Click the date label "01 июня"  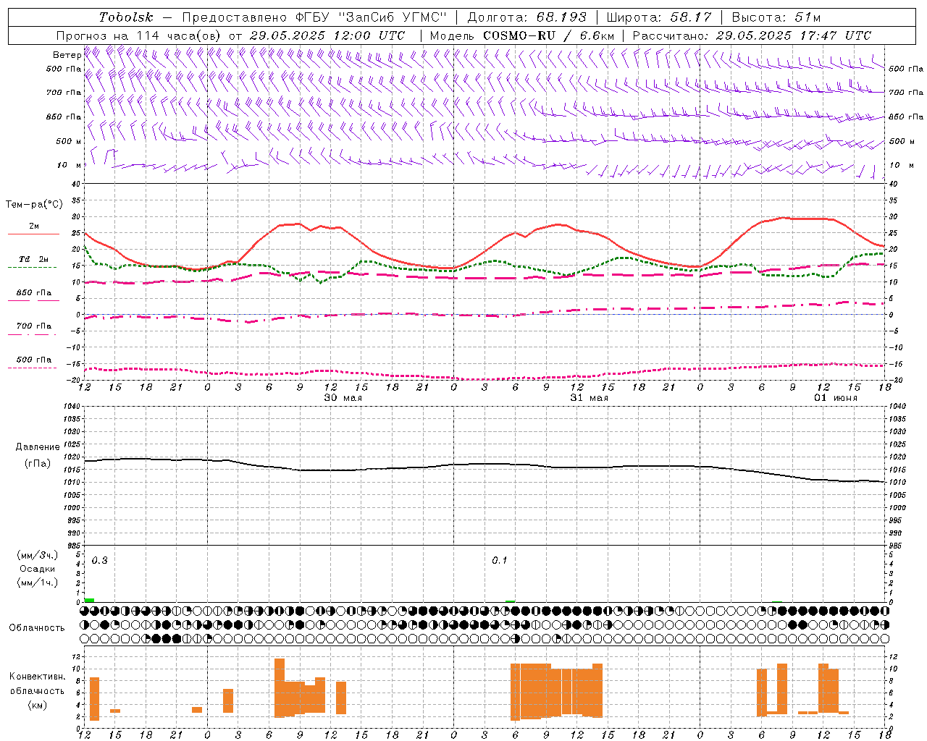tap(835, 398)
